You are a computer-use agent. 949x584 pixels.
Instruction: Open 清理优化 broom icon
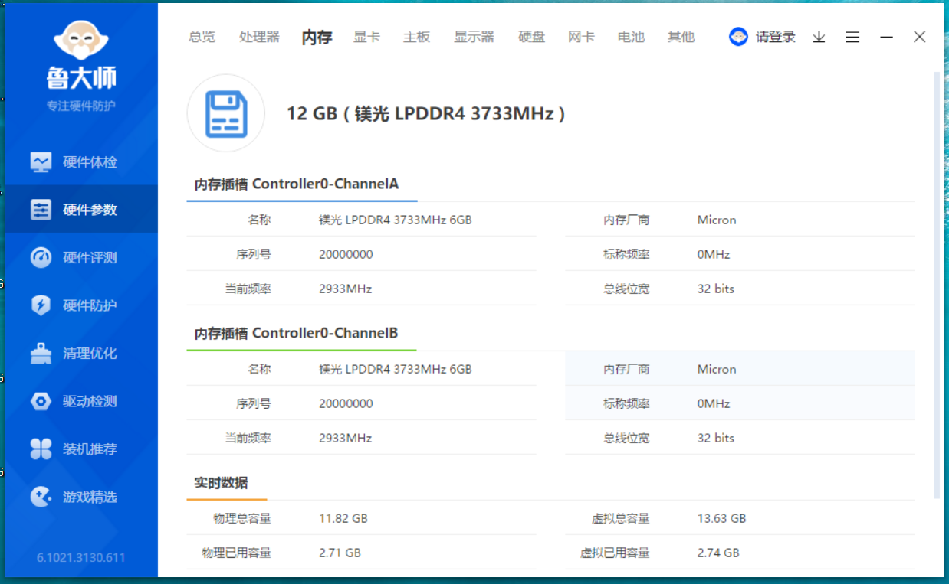tap(41, 354)
